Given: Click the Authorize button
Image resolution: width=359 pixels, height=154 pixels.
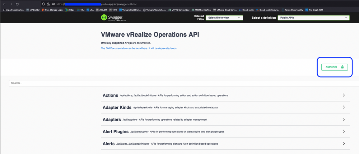Looking at the screenshot, I should pos(335,67).
